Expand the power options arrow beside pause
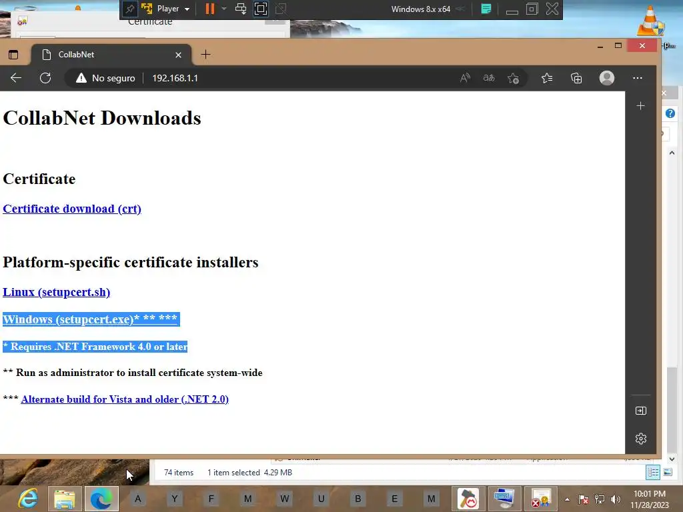The image size is (683, 512). [x=224, y=9]
